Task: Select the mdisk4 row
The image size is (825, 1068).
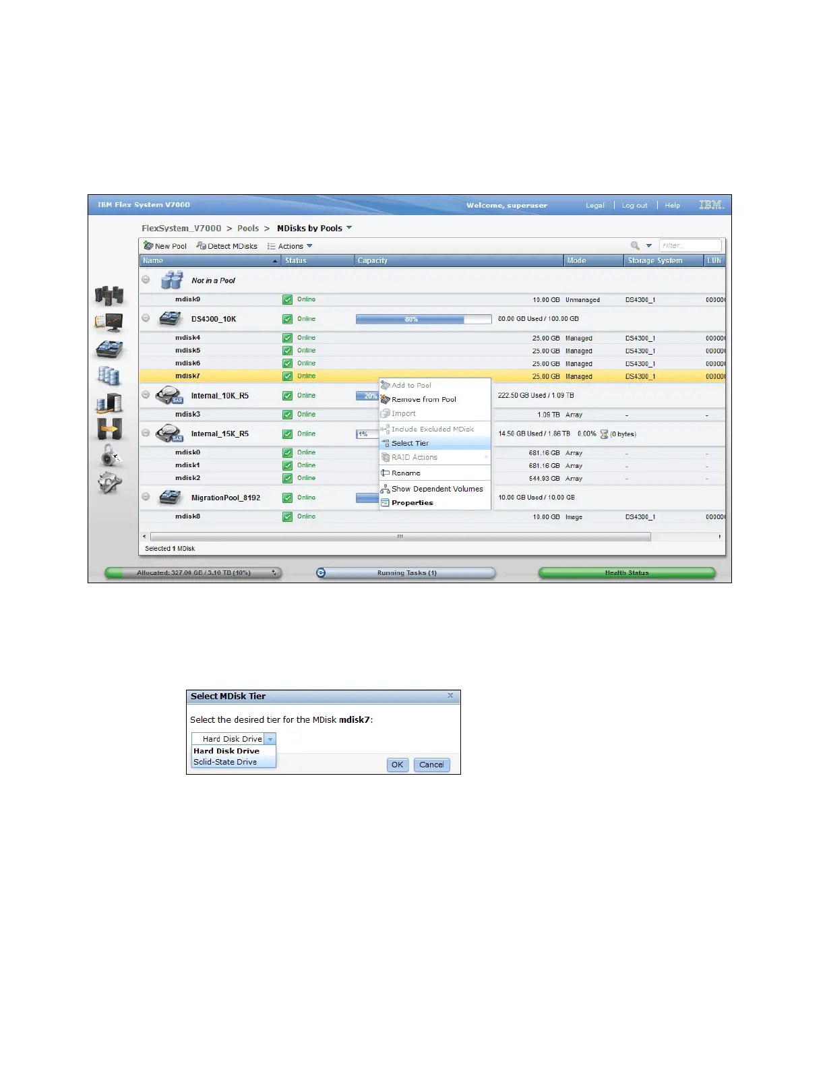Action: click(x=432, y=338)
